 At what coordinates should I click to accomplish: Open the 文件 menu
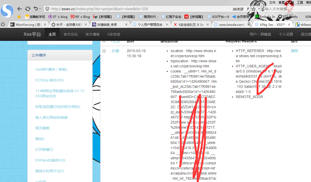[272, 2]
